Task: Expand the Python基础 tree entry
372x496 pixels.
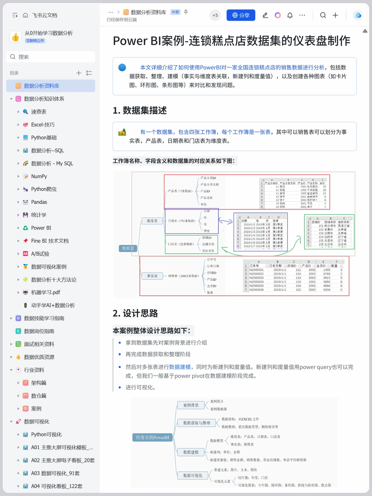Action: point(18,137)
